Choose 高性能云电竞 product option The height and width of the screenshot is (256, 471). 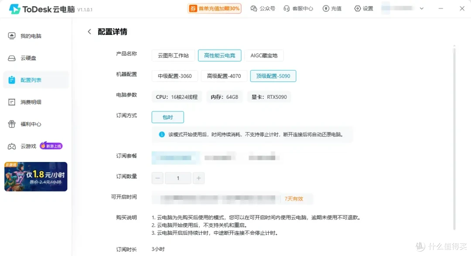tap(219, 55)
